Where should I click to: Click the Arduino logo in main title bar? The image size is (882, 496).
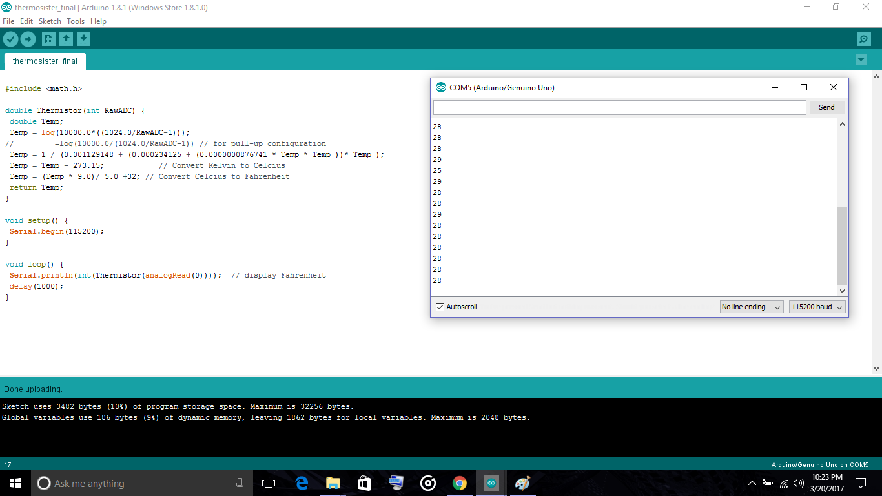pyautogui.click(x=6, y=8)
